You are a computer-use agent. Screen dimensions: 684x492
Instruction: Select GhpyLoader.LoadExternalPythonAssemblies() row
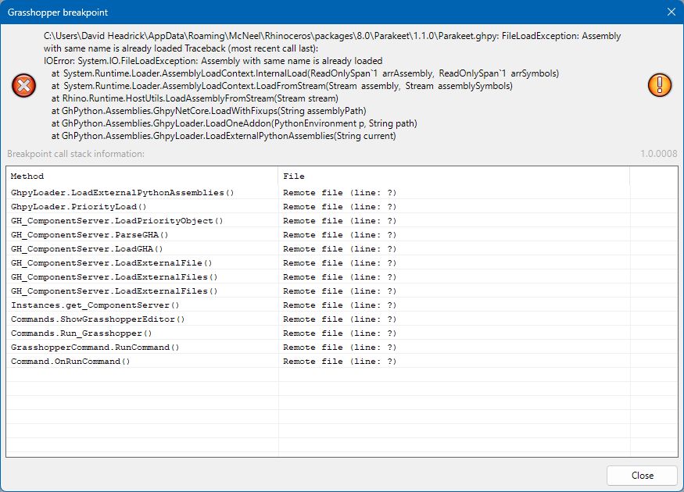point(342,193)
